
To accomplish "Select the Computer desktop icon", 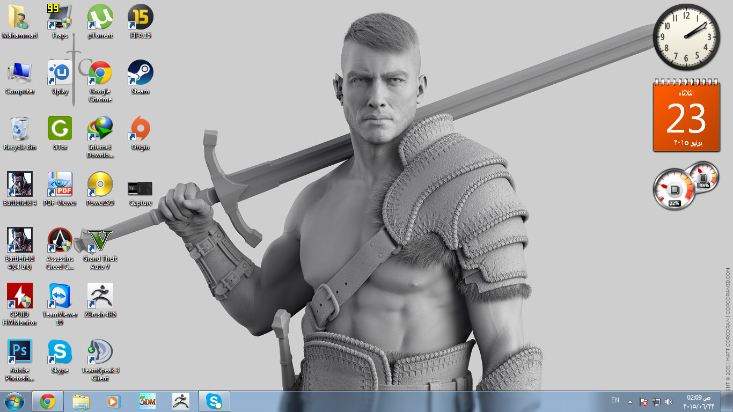I will tap(20, 78).
